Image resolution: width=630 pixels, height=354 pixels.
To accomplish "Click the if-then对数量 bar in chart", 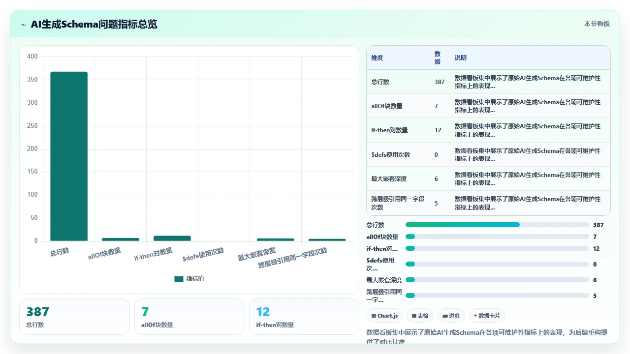I will click(x=172, y=238).
